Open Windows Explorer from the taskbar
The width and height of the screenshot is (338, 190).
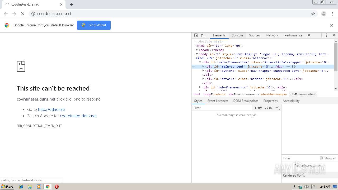[x=30, y=187]
